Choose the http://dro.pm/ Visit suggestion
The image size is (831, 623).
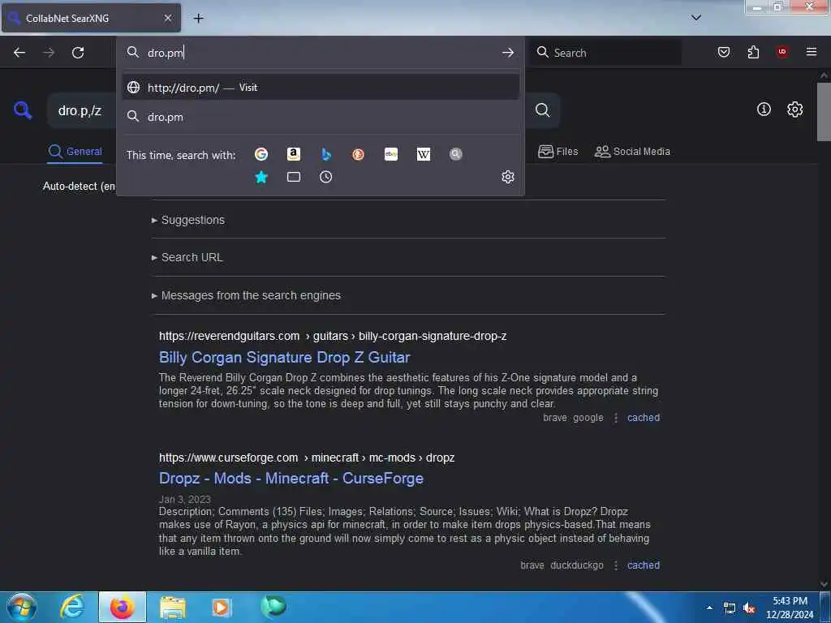click(x=321, y=88)
